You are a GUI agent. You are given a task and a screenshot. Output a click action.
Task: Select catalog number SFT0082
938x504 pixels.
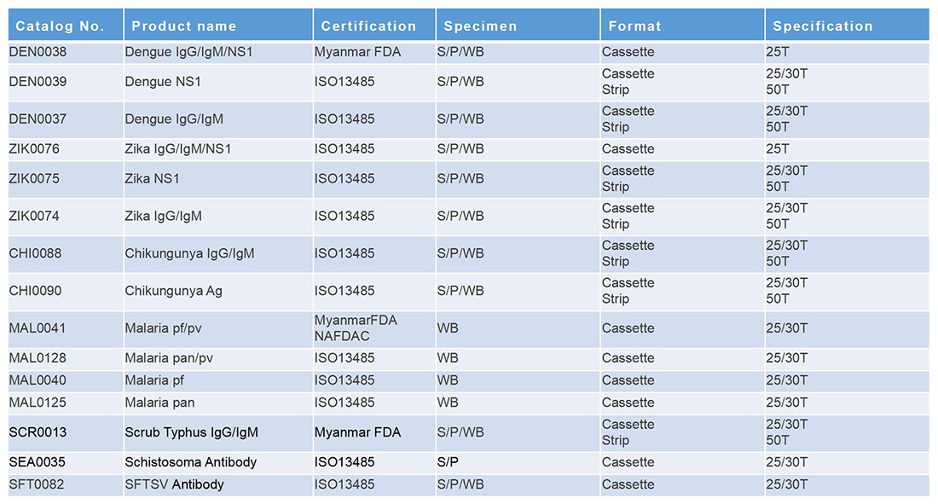(x=37, y=484)
